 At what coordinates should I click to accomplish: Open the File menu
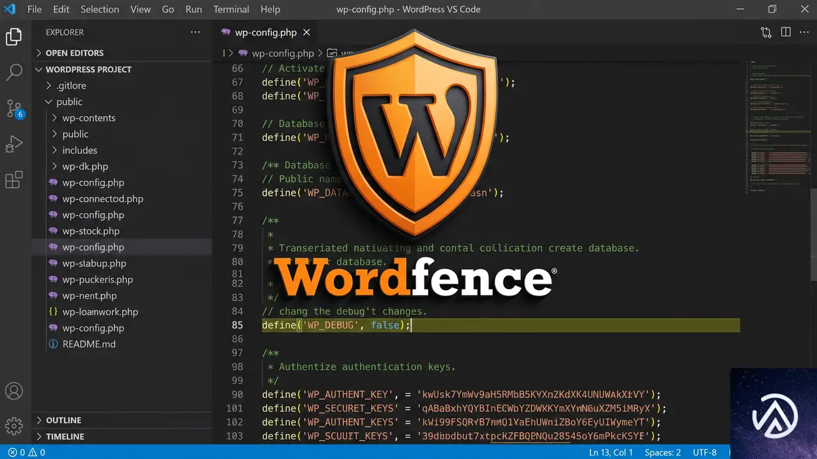[34, 10]
